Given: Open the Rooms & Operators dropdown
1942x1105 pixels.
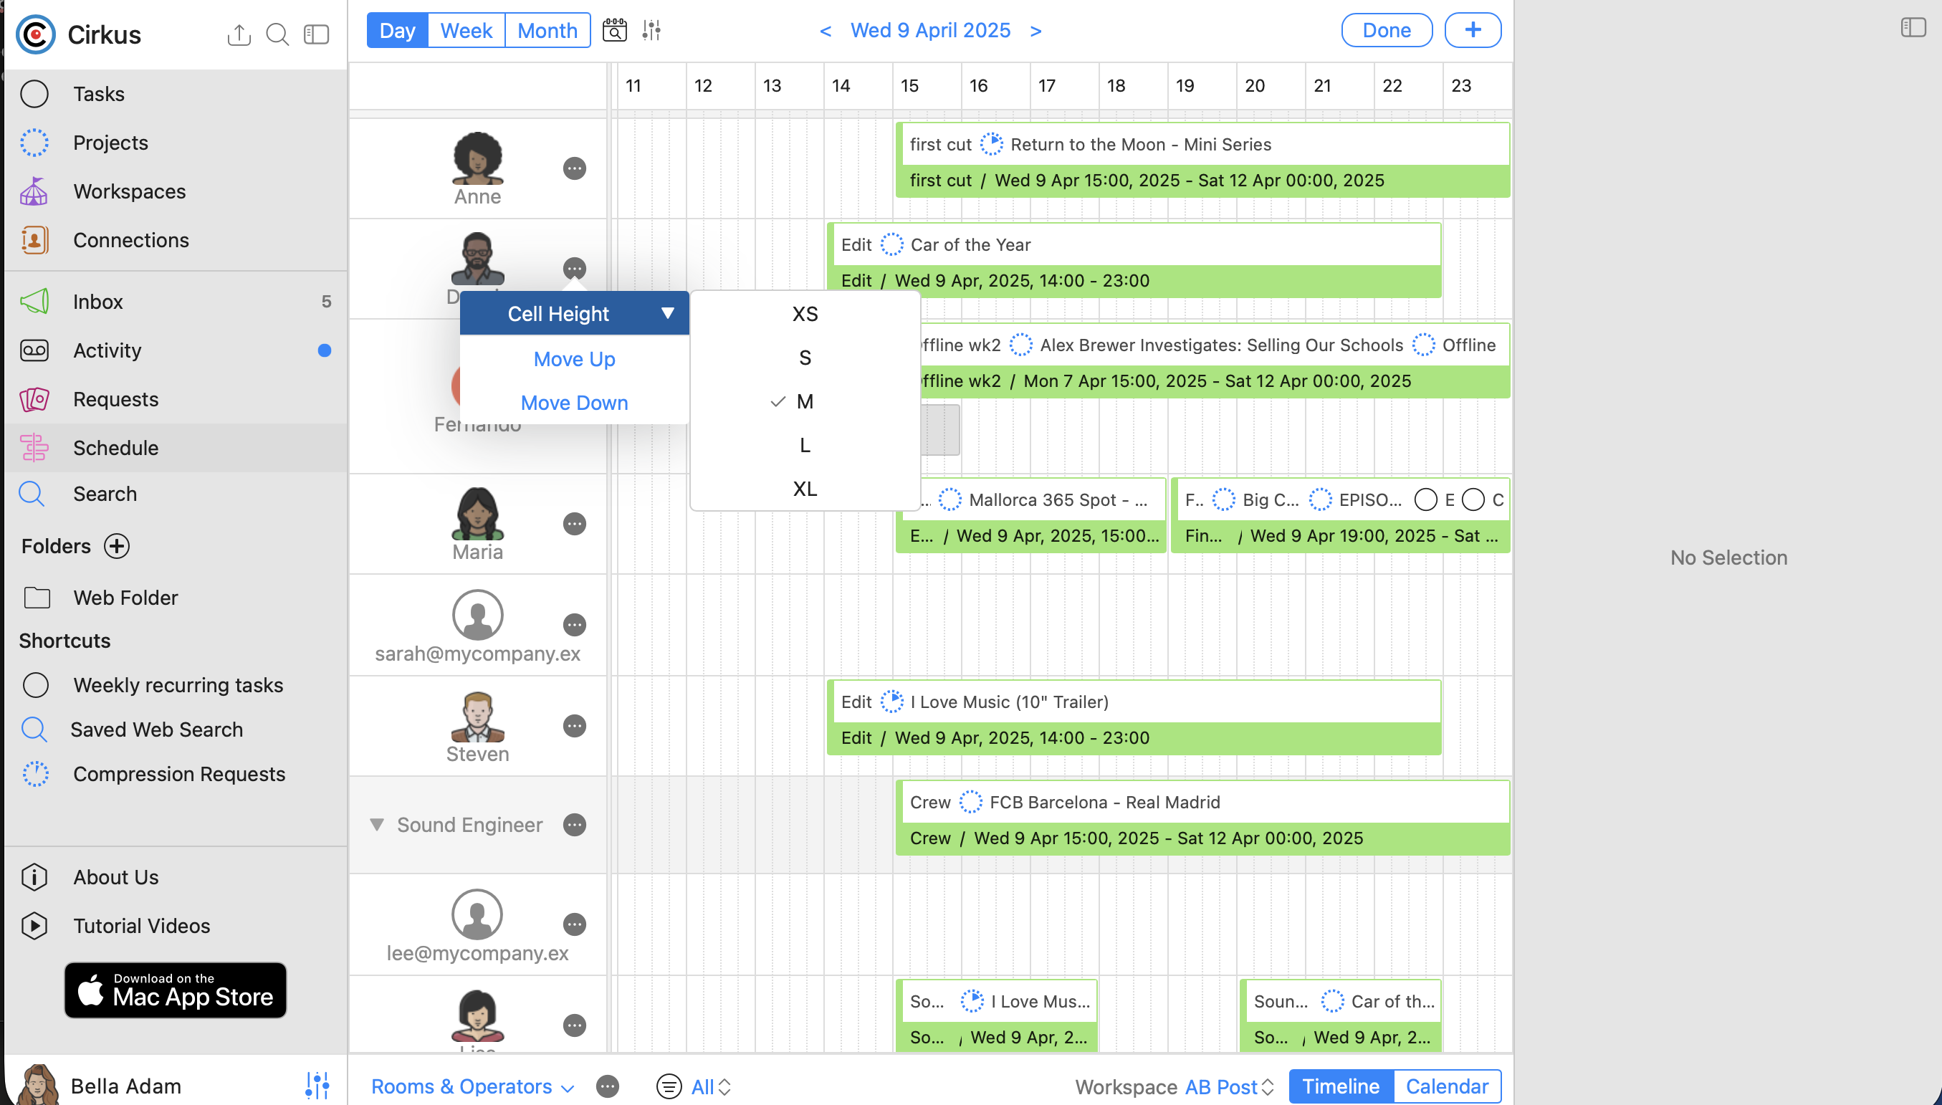Looking at the screenshot, I should pyautogui.click(x=472, y=1086).
